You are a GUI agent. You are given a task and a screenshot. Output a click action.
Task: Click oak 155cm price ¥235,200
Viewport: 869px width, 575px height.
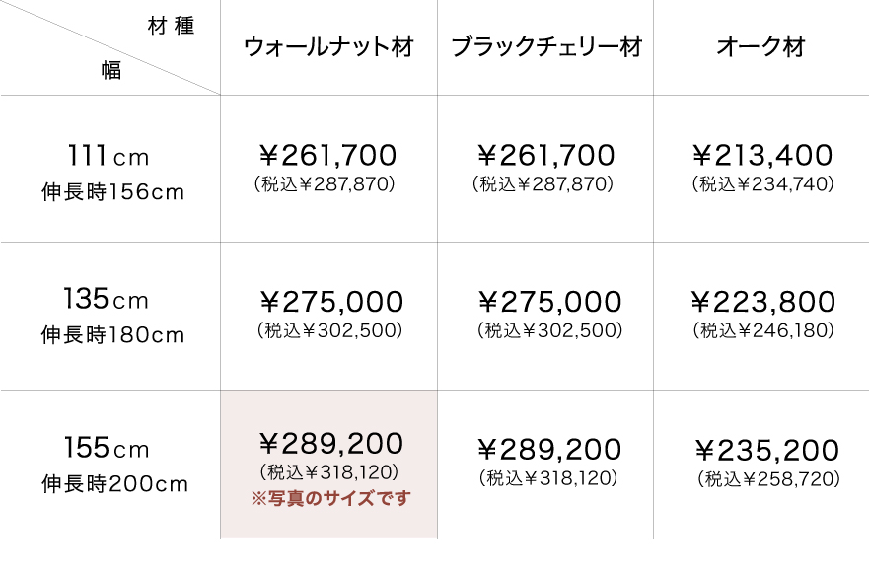coord(767,451)
